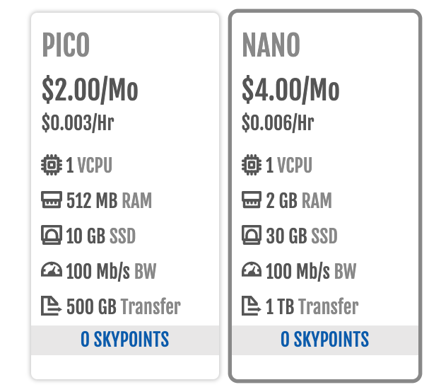Click the transfer document icon in NANO plan
Viewport: 441px width, 392px height.
[x=252, y=306]
